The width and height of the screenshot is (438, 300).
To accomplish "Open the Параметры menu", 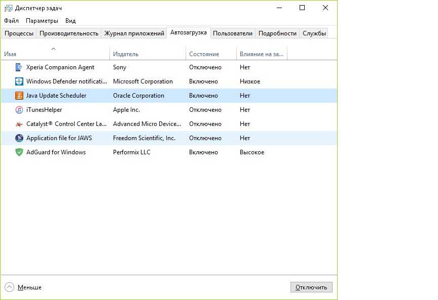I will click(42, 21).
